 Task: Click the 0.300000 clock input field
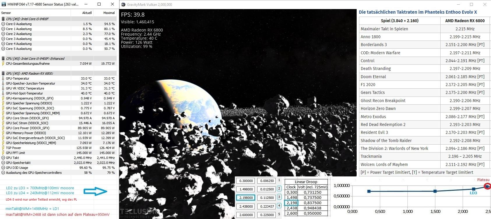[246, 181]
